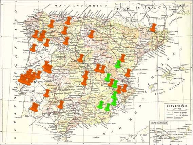193x145 pixels.
Task: Select the orange pin just northwest of Madrid
Action: (x=81, y=58)
